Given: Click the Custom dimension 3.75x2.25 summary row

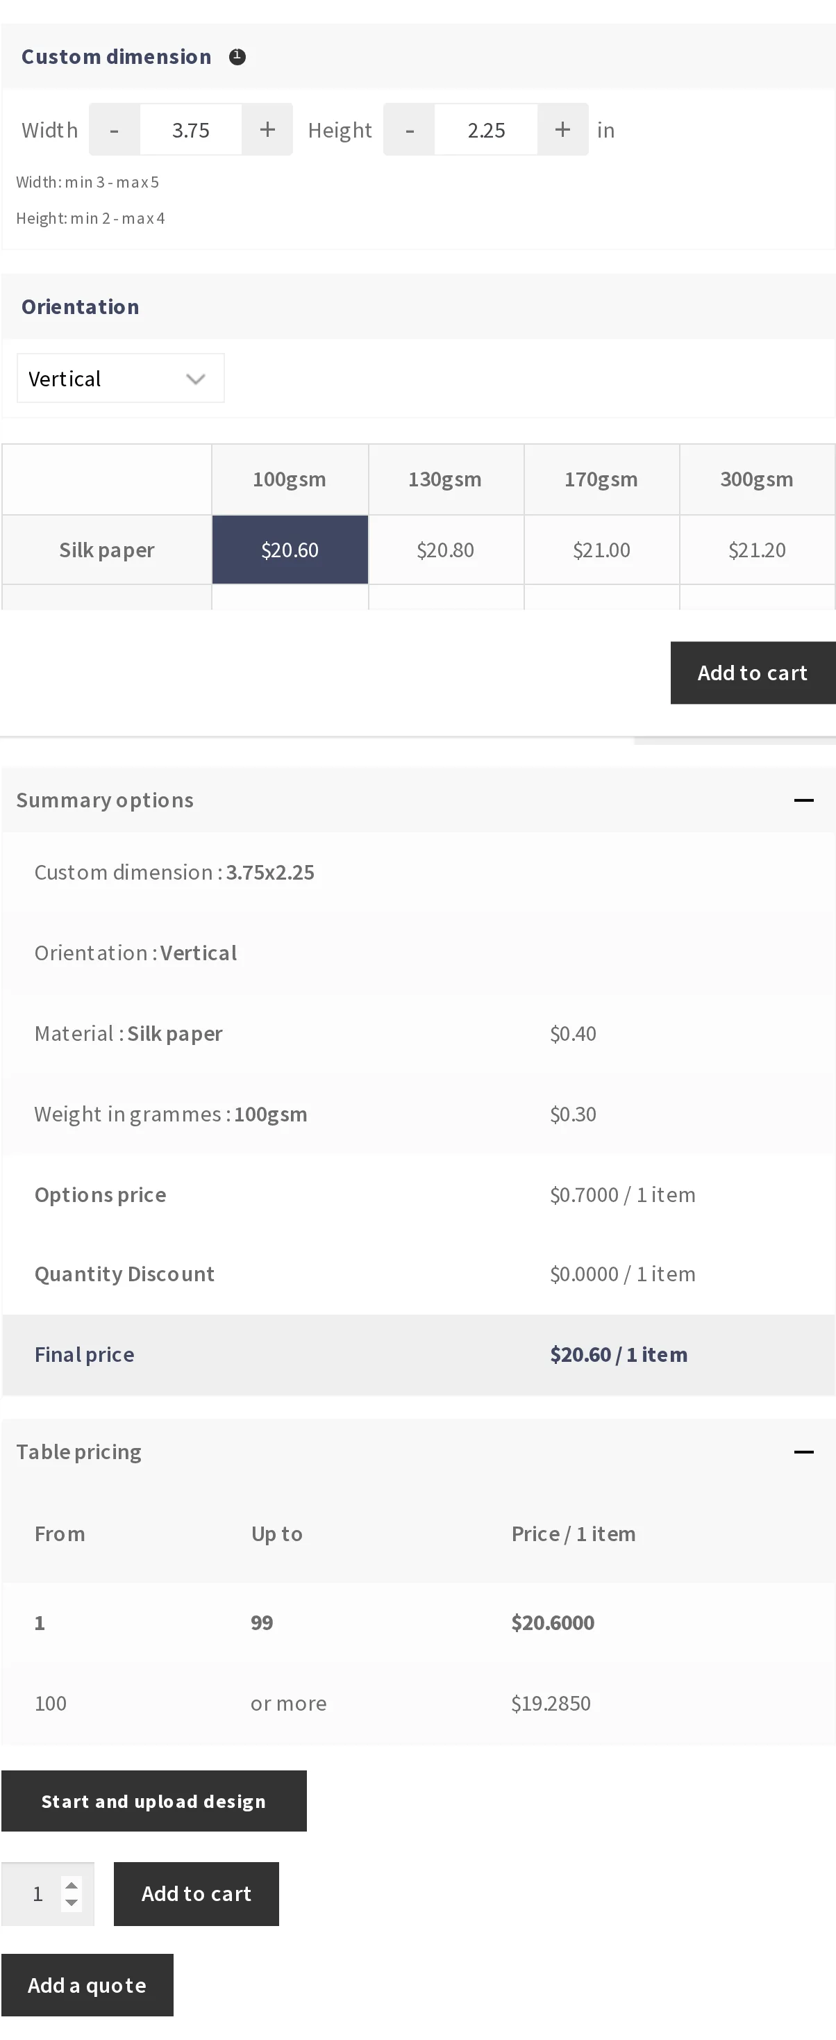Looking at the screenshot, I should 418,873.
